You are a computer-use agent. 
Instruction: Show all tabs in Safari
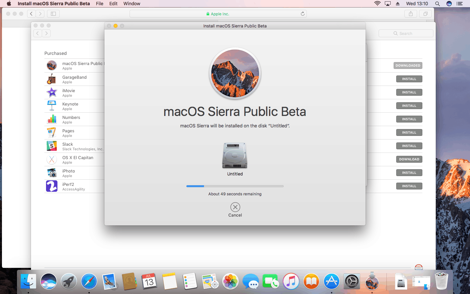426,14
